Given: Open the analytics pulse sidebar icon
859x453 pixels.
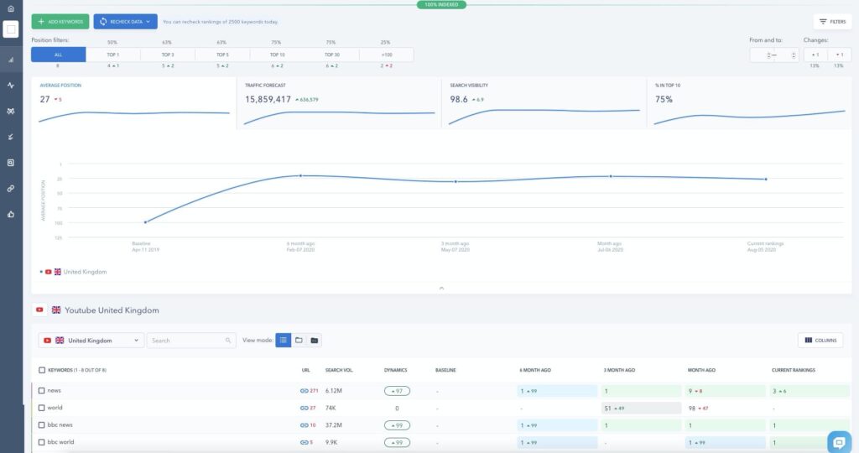Looking at the screenshot, I should [x=10, y=86].
